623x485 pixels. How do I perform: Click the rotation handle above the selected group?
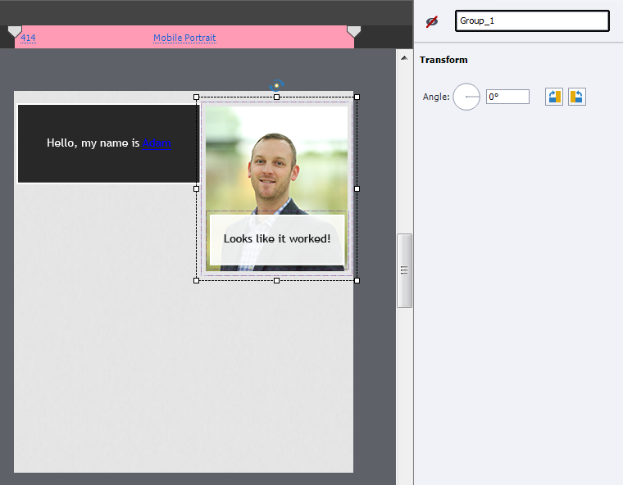coord(277,84)
